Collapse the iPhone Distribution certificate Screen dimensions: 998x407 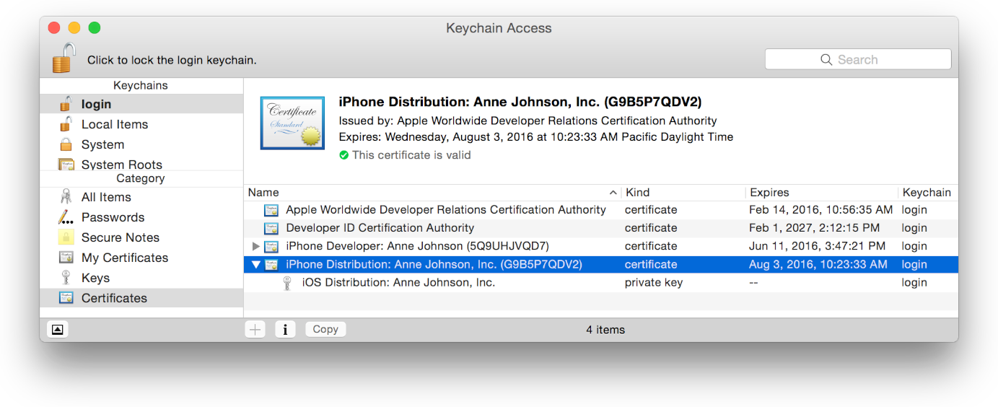255,265
